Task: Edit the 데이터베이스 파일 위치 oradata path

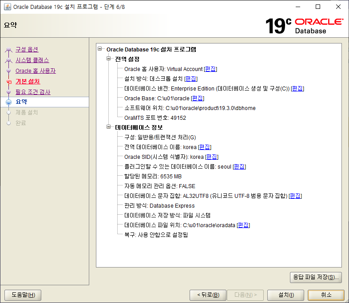Action: click(x=243, y=225)
